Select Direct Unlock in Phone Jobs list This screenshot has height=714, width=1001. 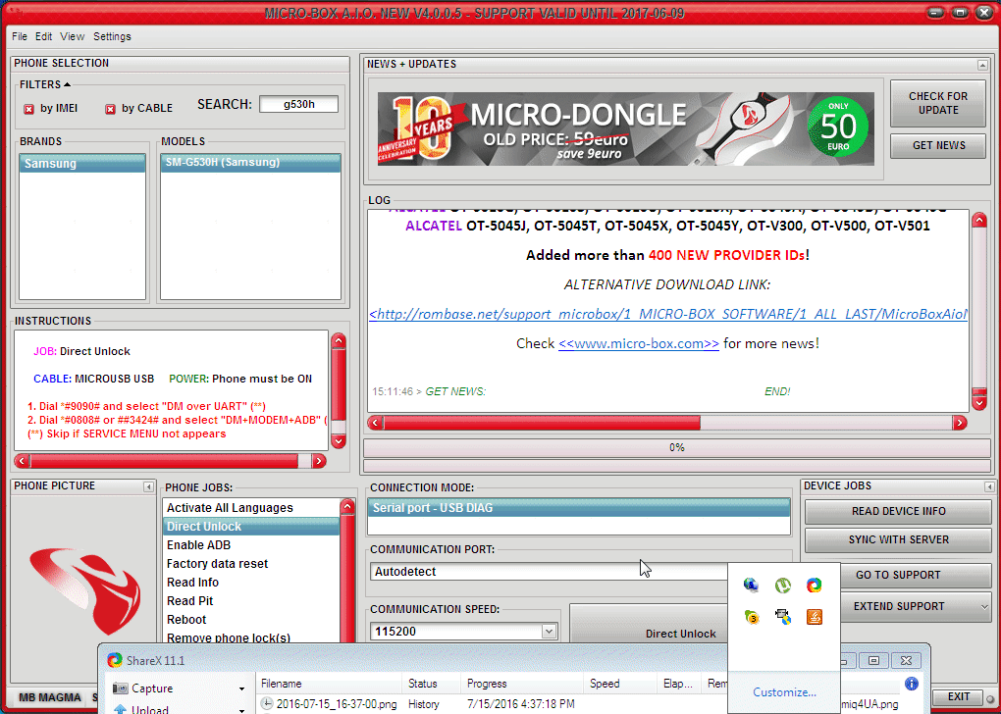point(251,527)
